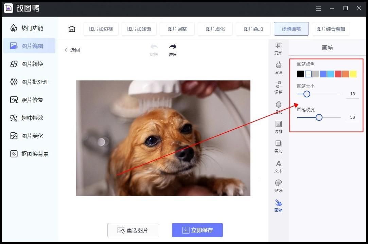Screen dimensions: 368x244
Task: Select the 边框 border tool
Action: (278, 127)
